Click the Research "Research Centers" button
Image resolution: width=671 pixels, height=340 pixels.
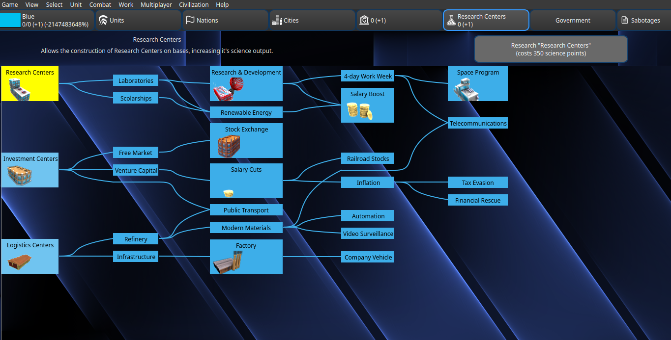[x=551, y=49]
